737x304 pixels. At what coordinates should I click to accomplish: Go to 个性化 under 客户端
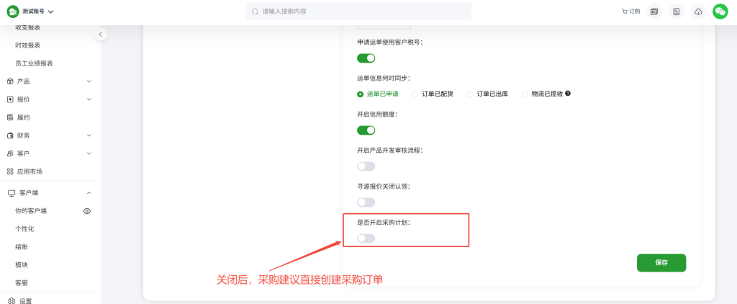pyautogui.click(x=24, y=229)
